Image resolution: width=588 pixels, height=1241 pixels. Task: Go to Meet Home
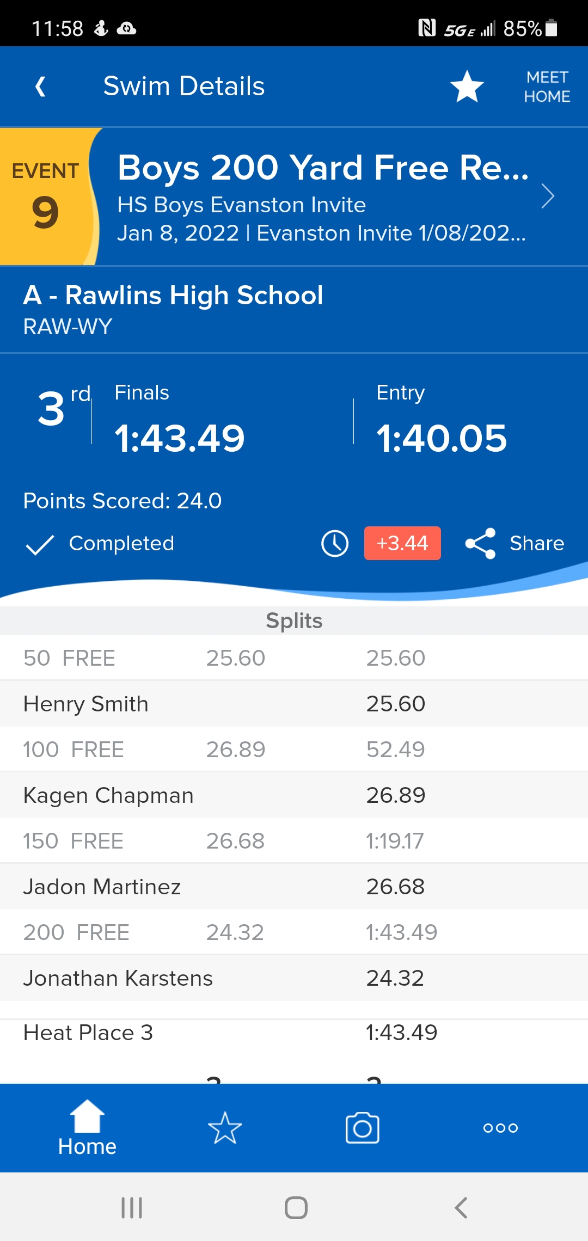(547, 87)
